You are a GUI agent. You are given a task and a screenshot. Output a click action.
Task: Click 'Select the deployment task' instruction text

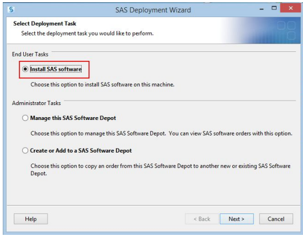[87, 34]
